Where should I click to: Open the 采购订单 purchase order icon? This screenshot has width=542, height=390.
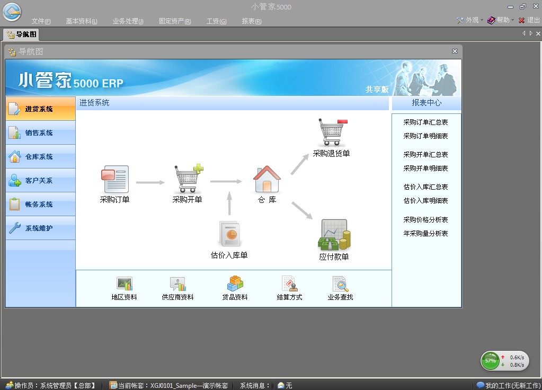pos(115,179)
